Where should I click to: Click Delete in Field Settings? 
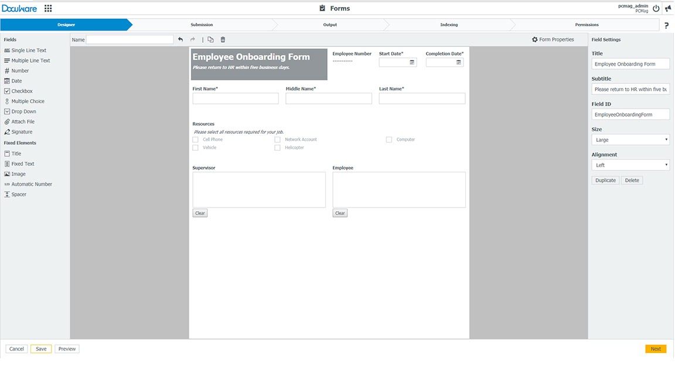(x=632, y=181)
